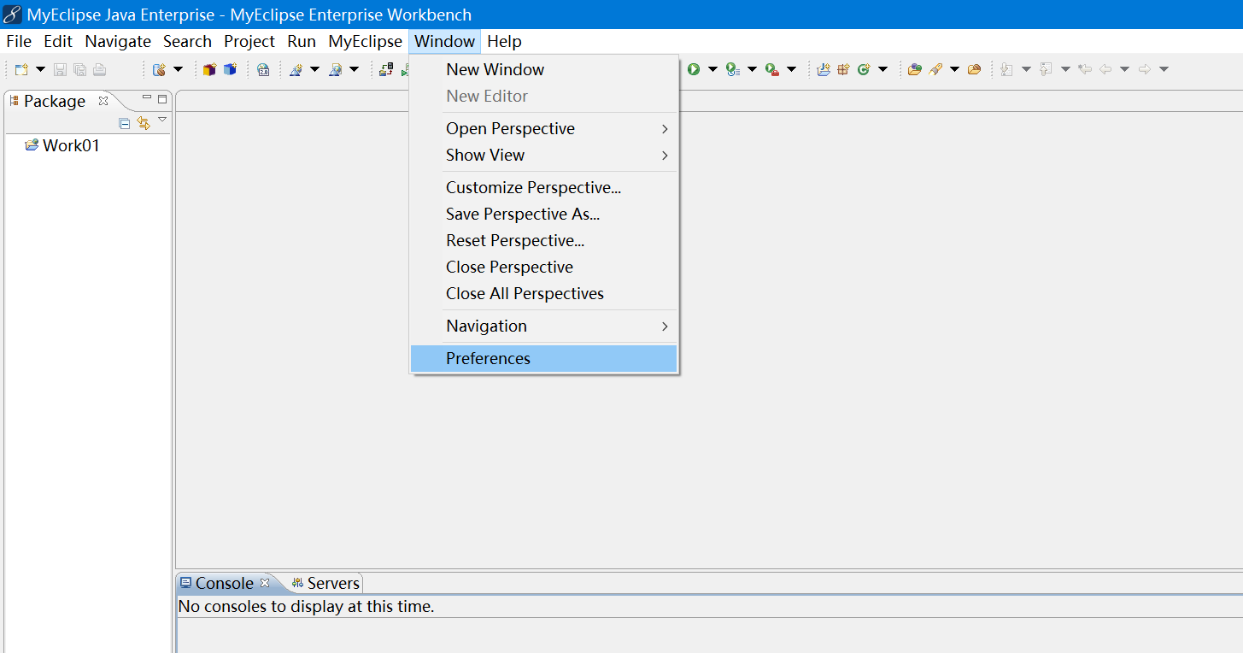Click the Last Edit Location icon
This screenshot has height=653, width=1243.
(1085, 70)
